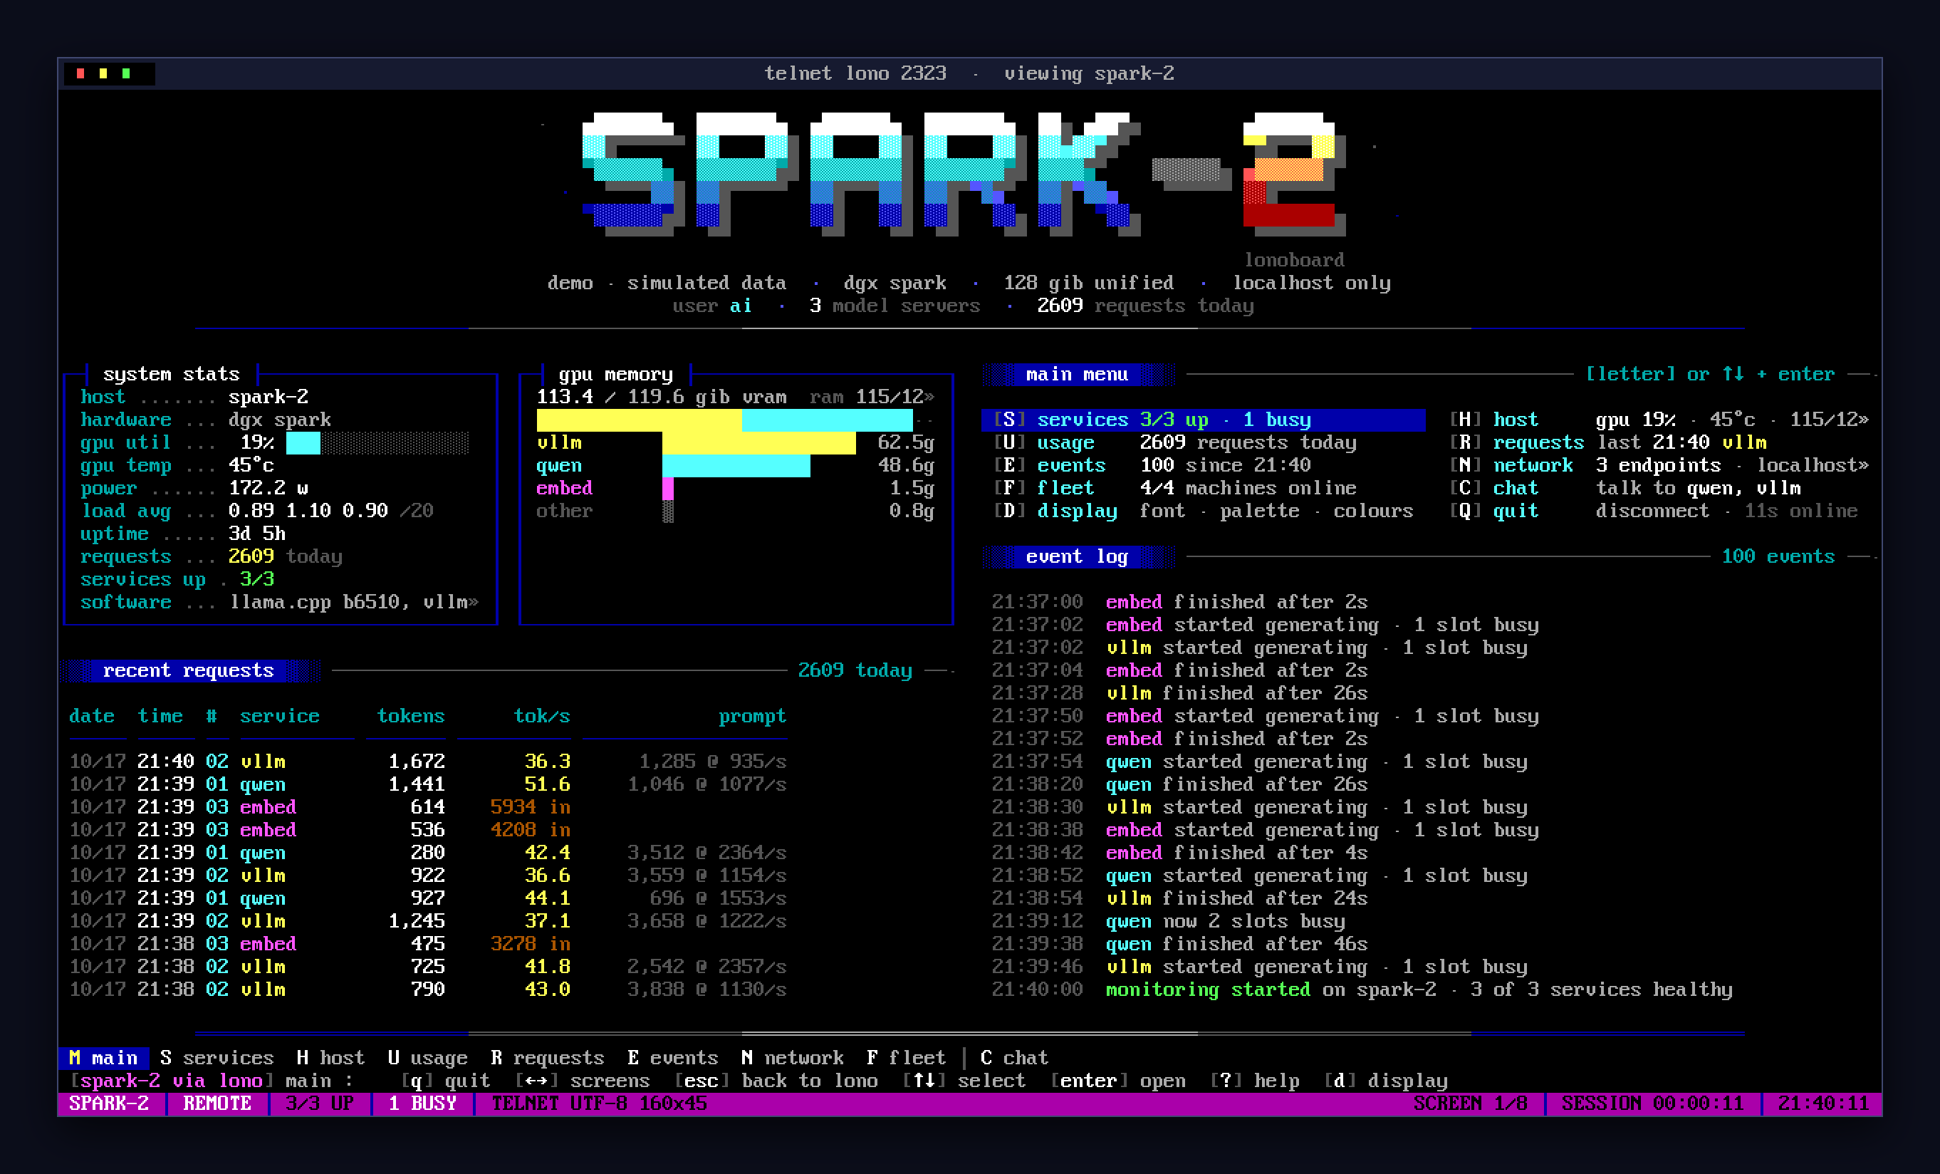Click the [esc] back to lono hint

[776, 1080]
